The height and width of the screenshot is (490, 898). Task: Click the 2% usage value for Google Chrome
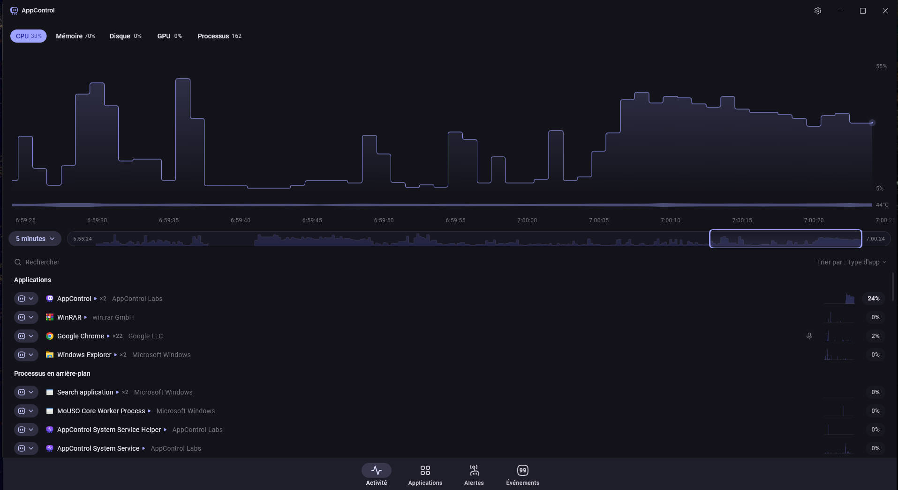pos(875,336)
